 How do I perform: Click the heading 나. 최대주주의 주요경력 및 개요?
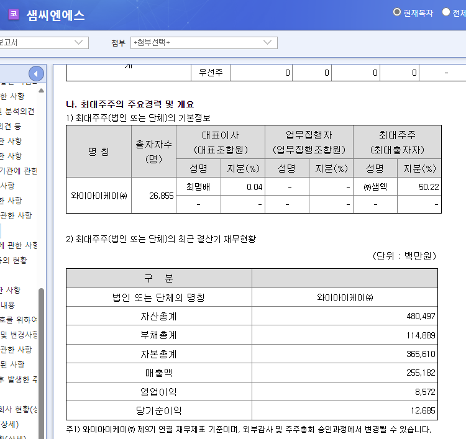pos(130,104)
